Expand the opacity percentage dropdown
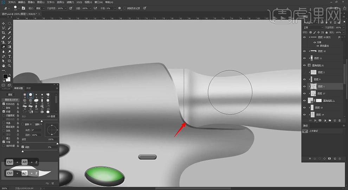This screenshot has height=190, width=348. click(x=66, y=8)
